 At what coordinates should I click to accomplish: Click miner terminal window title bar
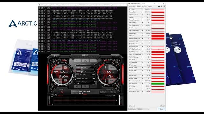83,5
